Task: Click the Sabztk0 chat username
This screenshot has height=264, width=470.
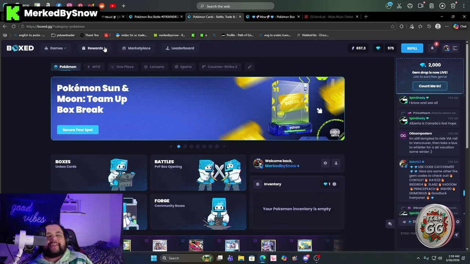Action: point(415,162)
